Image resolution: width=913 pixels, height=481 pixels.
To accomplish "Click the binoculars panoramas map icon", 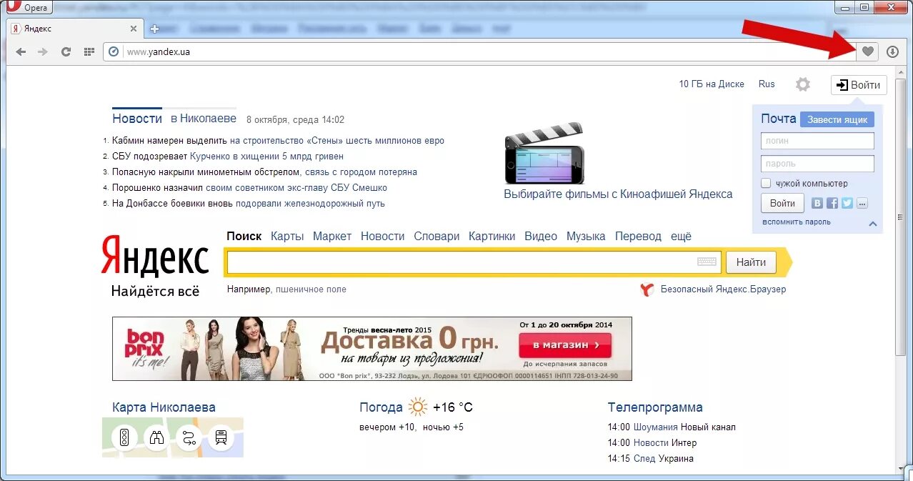I will pyautogui.click(x=156, y=437).
